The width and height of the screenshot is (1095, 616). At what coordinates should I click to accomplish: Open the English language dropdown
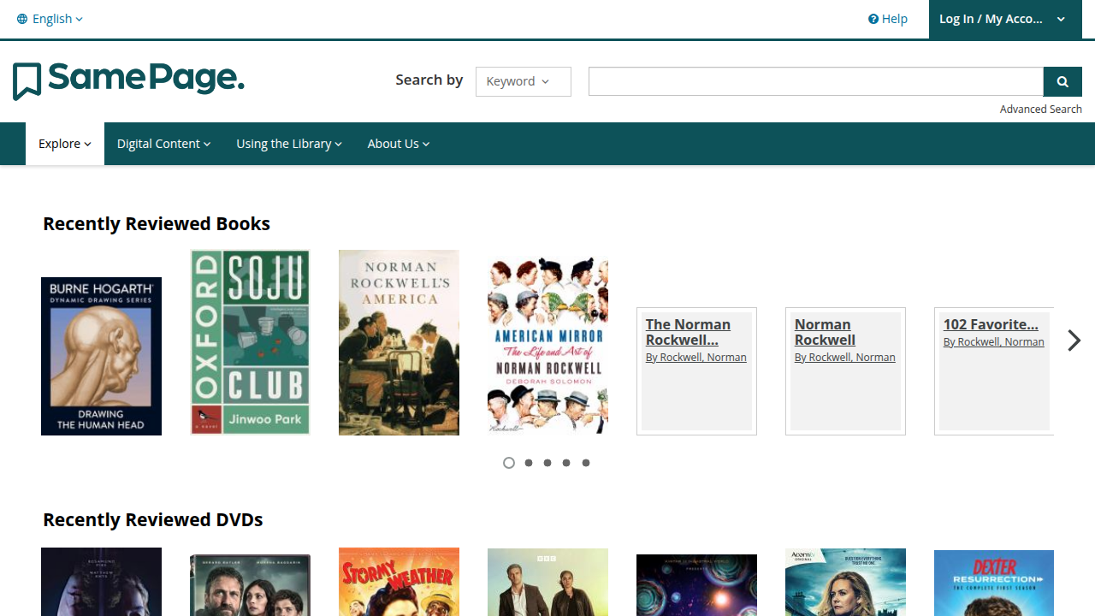click(x=50, y=19)
